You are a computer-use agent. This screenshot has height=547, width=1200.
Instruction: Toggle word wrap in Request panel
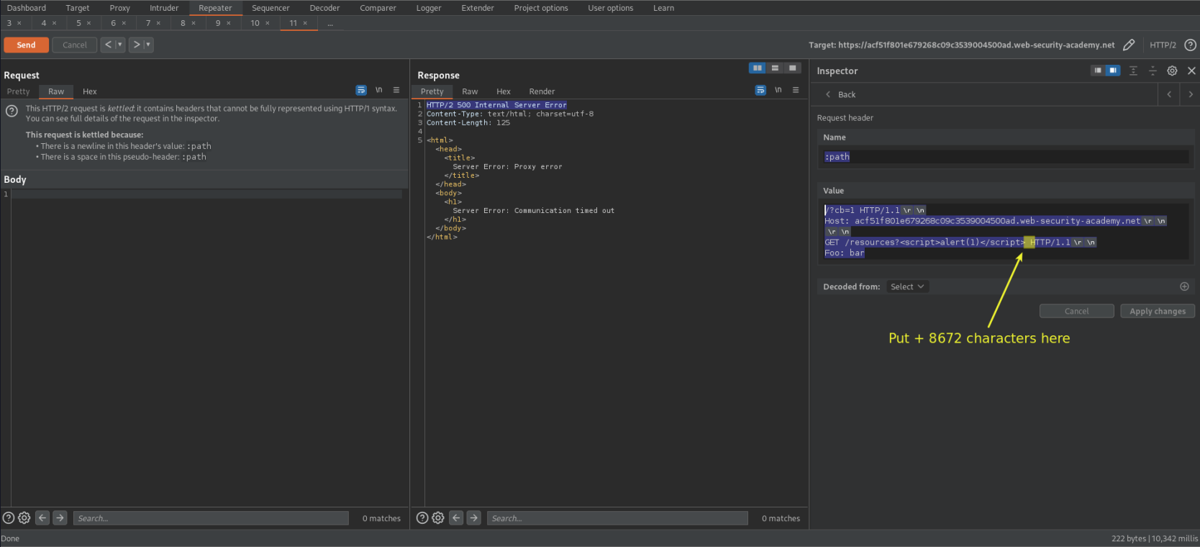click(x=361, y=90)
